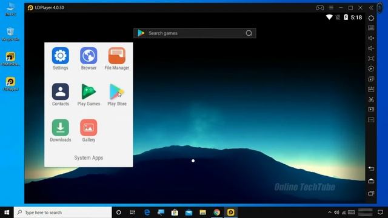Image resolution: width=388 pixels, height=218 pixels.
Task: Click the Cortana circle on the taskbar
Action: 119,213
